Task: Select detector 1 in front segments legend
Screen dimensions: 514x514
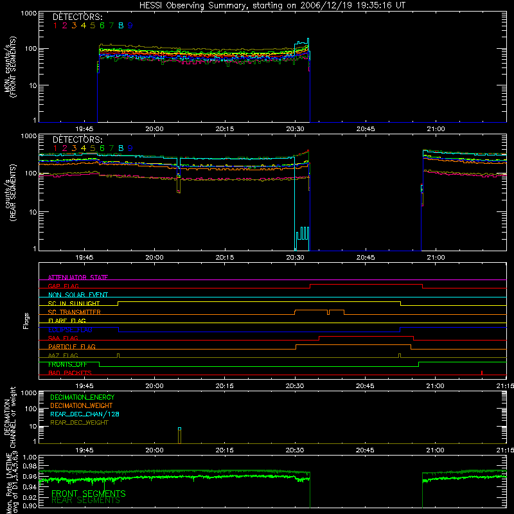Action: coord(55,26)
